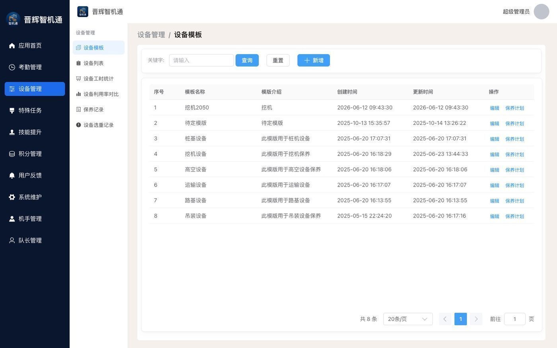Click the alert icon next to 设备违重记录
This screenshot has width=557, height=348.
(x=78, y=125)
